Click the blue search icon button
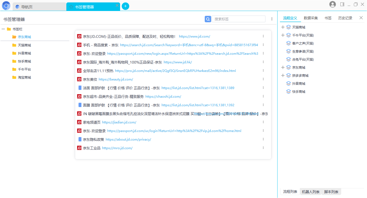Viewport: 367px width, 198px height. pyautogui.click(x=208, y=19)
